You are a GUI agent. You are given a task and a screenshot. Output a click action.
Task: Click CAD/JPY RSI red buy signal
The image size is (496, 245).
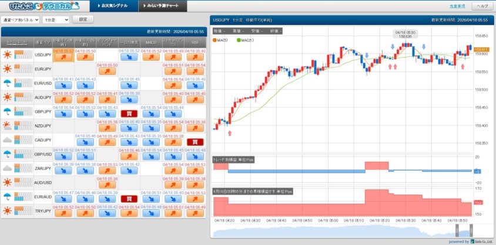[195, 142]
